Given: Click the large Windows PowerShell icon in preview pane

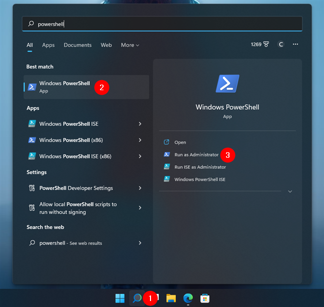Looking at the screenshot, I should tap(227, 84).
